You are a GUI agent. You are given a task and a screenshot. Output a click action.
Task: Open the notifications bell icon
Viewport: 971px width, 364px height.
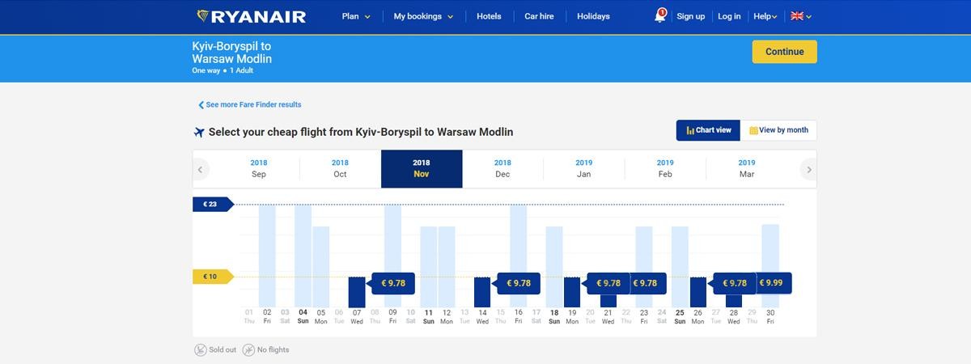point(660,16)
